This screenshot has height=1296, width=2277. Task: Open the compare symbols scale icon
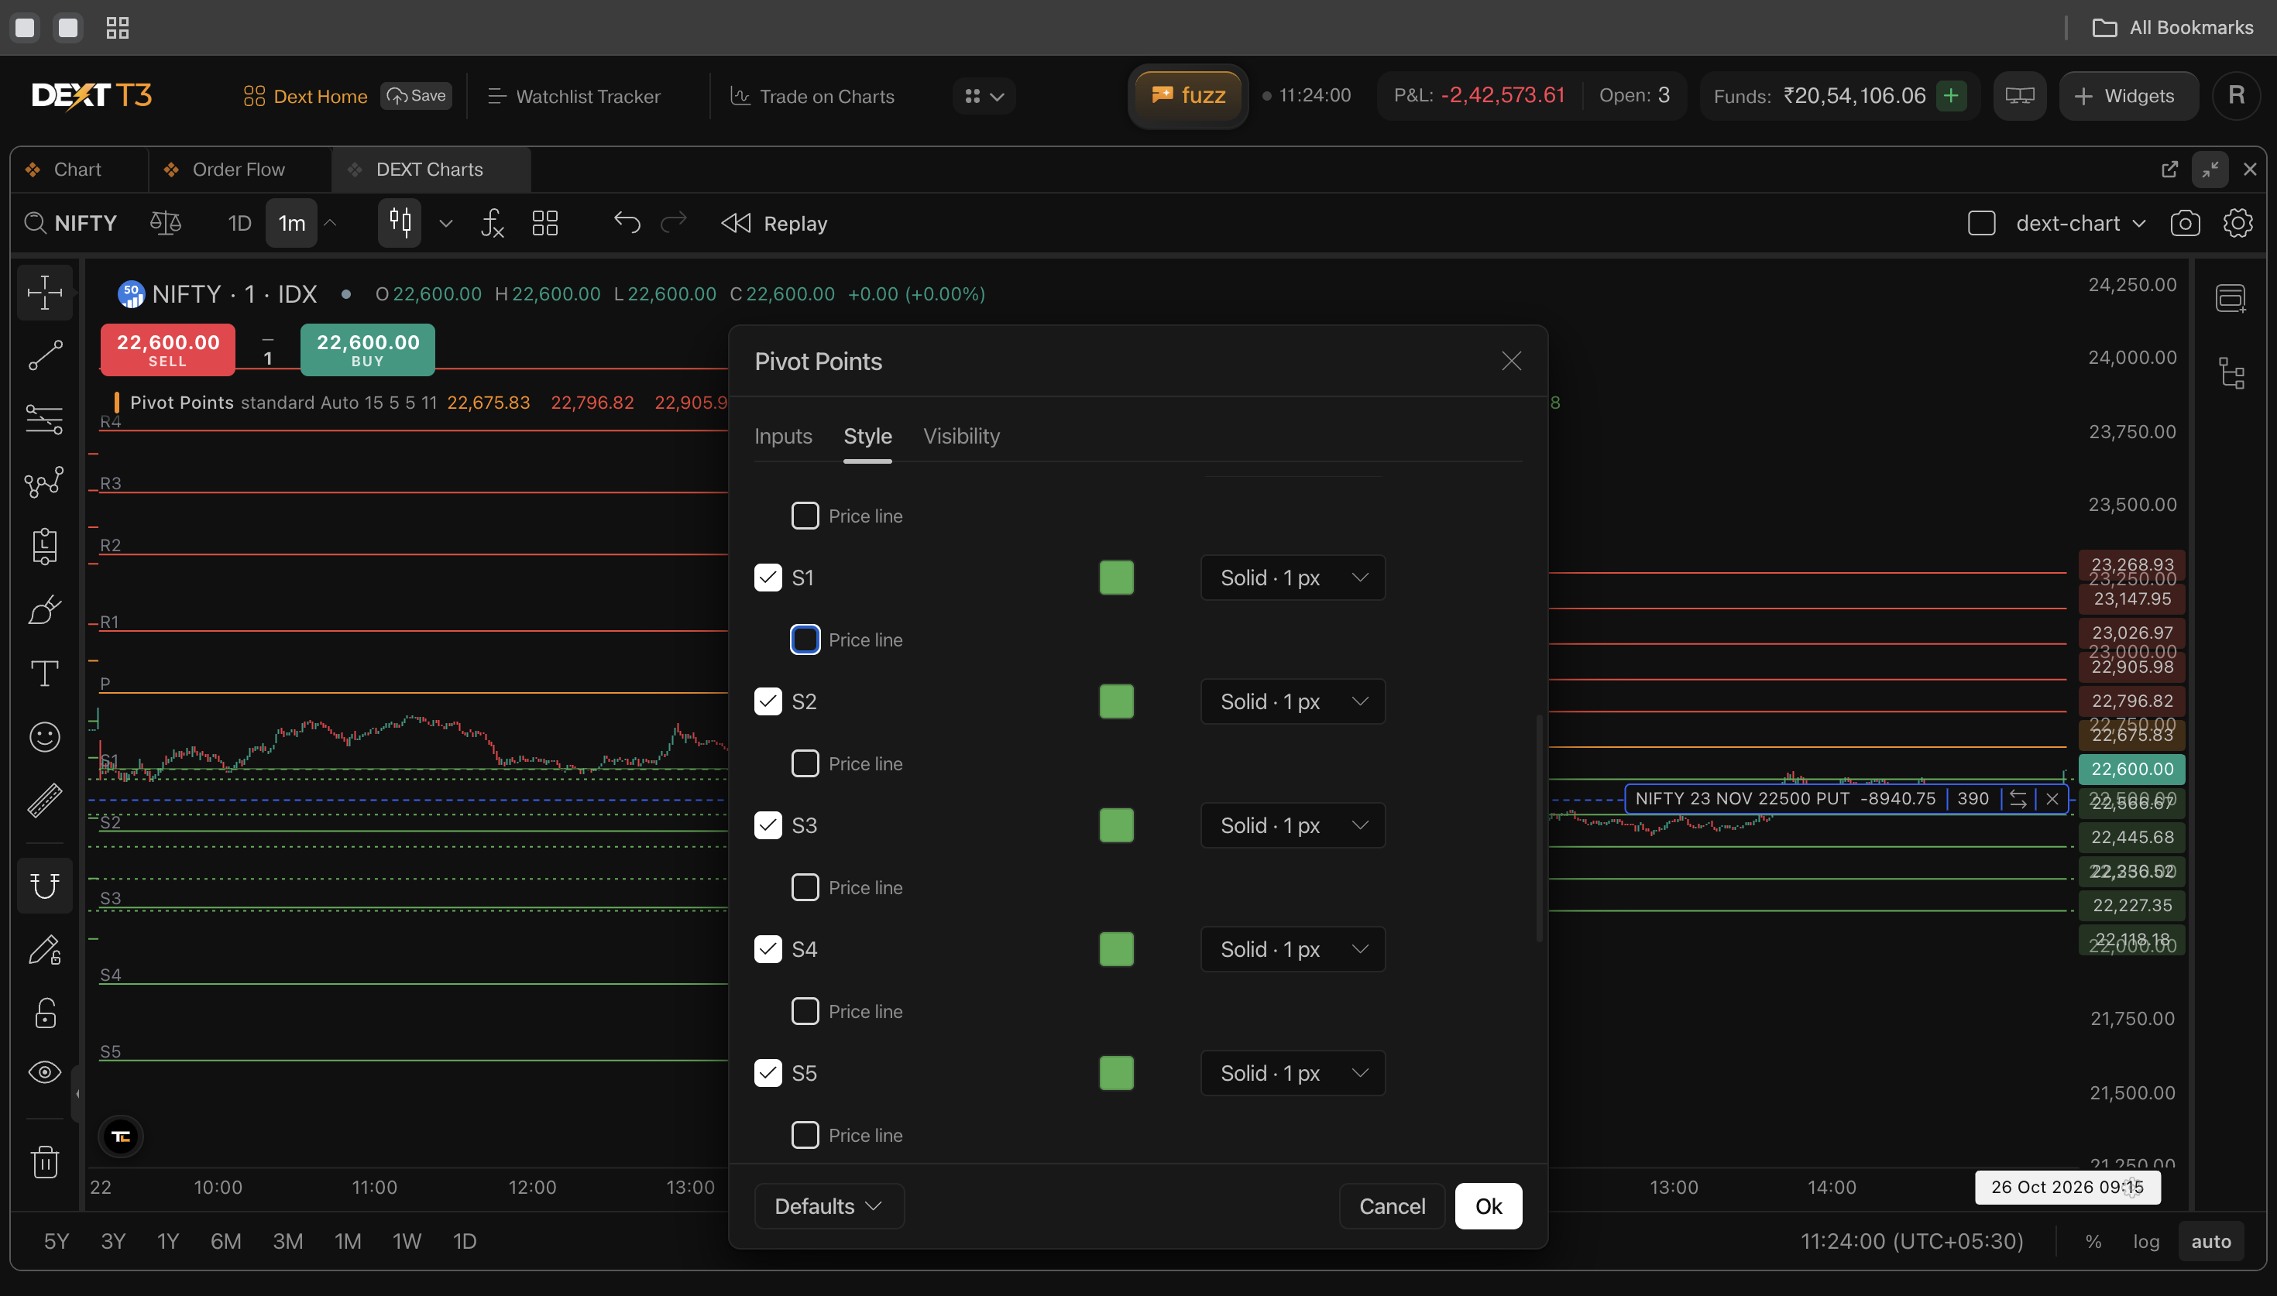pyautogui.click(x=166, y=224)
